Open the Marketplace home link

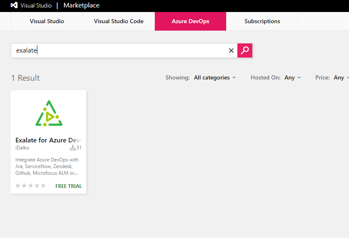(x=81, y=5)
